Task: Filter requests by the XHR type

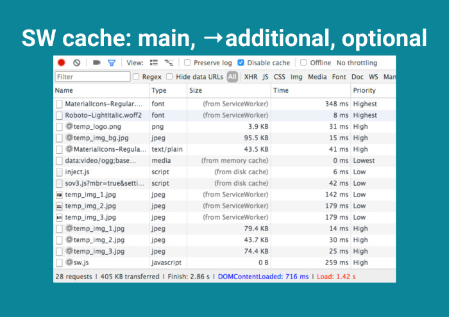Action: tap(251, 77)
